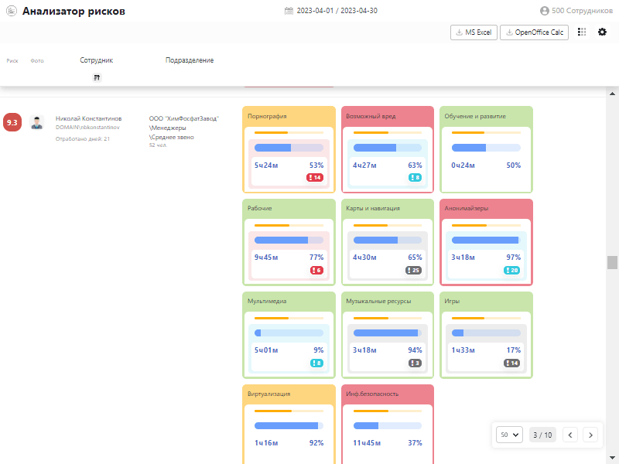
Task: Click the vertical page scrollbar thumb
Action: tap(613, 262)
